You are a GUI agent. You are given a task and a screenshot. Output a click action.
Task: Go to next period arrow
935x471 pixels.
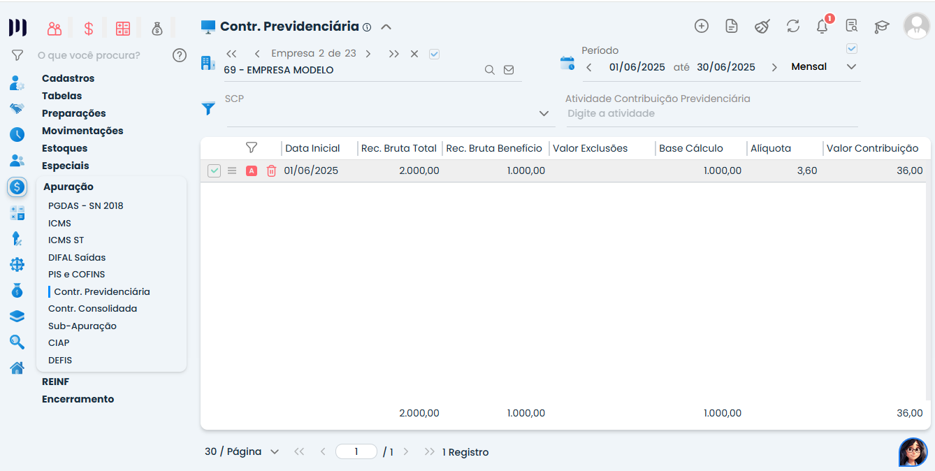(x=774, y=67)
